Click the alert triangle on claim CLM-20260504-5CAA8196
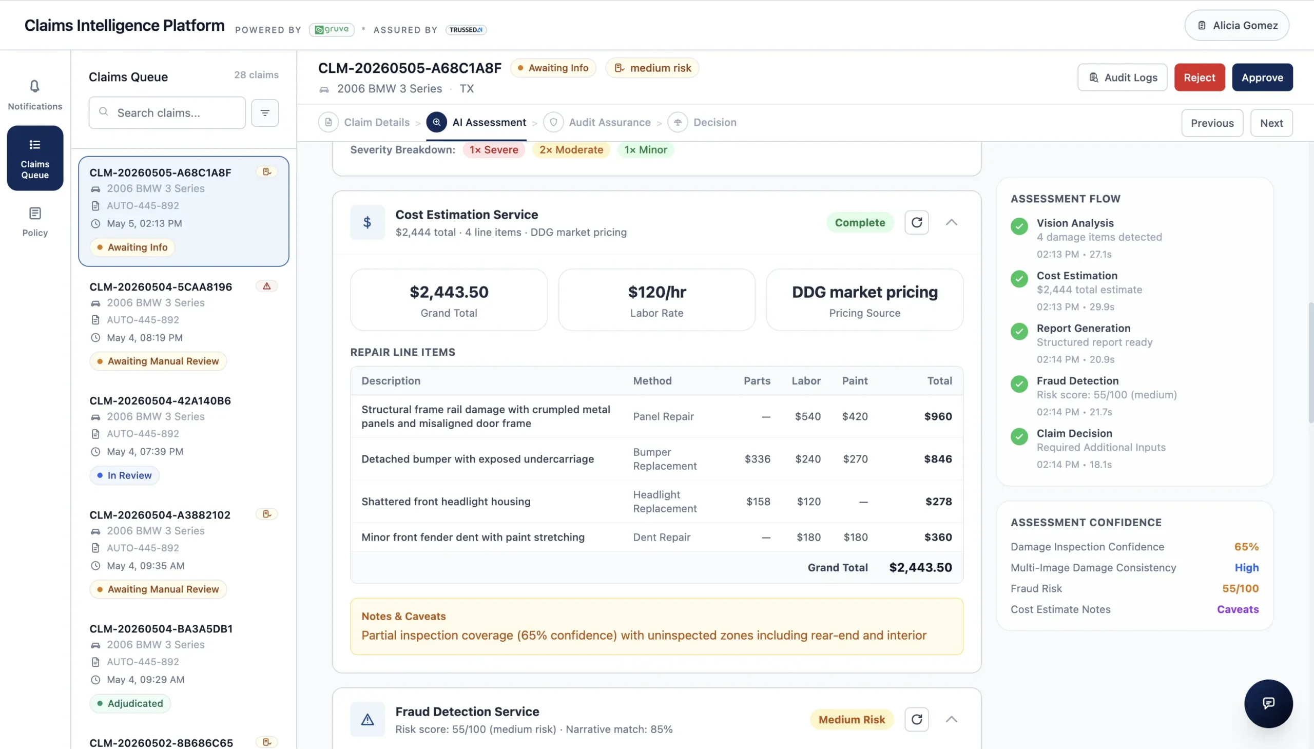The width and height of the screenshot is (1314, 749). (x=267, y=286)
